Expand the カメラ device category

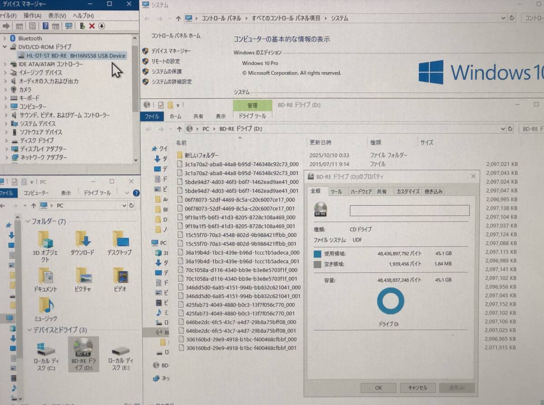pos(5,90)
